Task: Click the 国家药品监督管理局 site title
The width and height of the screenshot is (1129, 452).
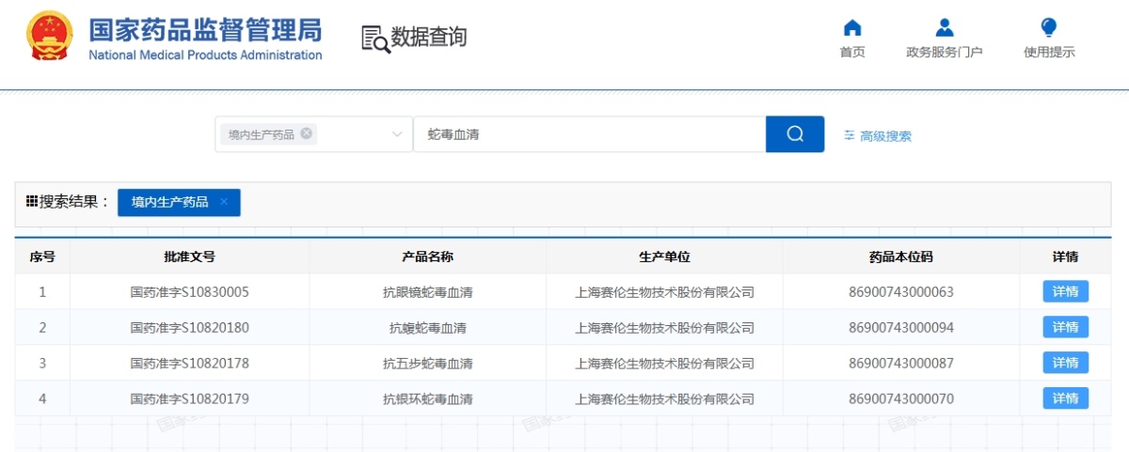Action: click(205, 30)
